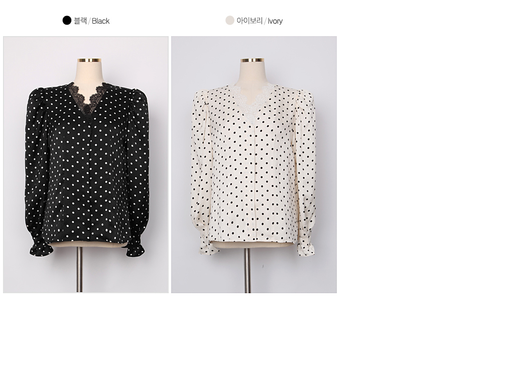
Task: Click the English word Black
Action: pyautogui.click(x=100, y=21)
